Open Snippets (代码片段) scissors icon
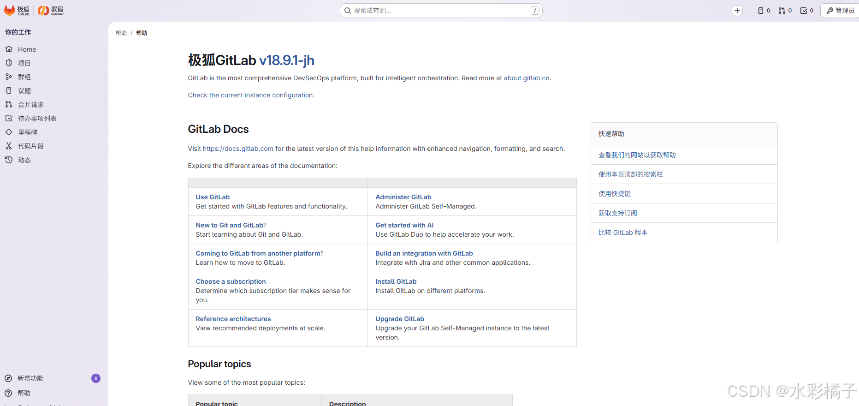859x406 pixels. tap(9, 146)
